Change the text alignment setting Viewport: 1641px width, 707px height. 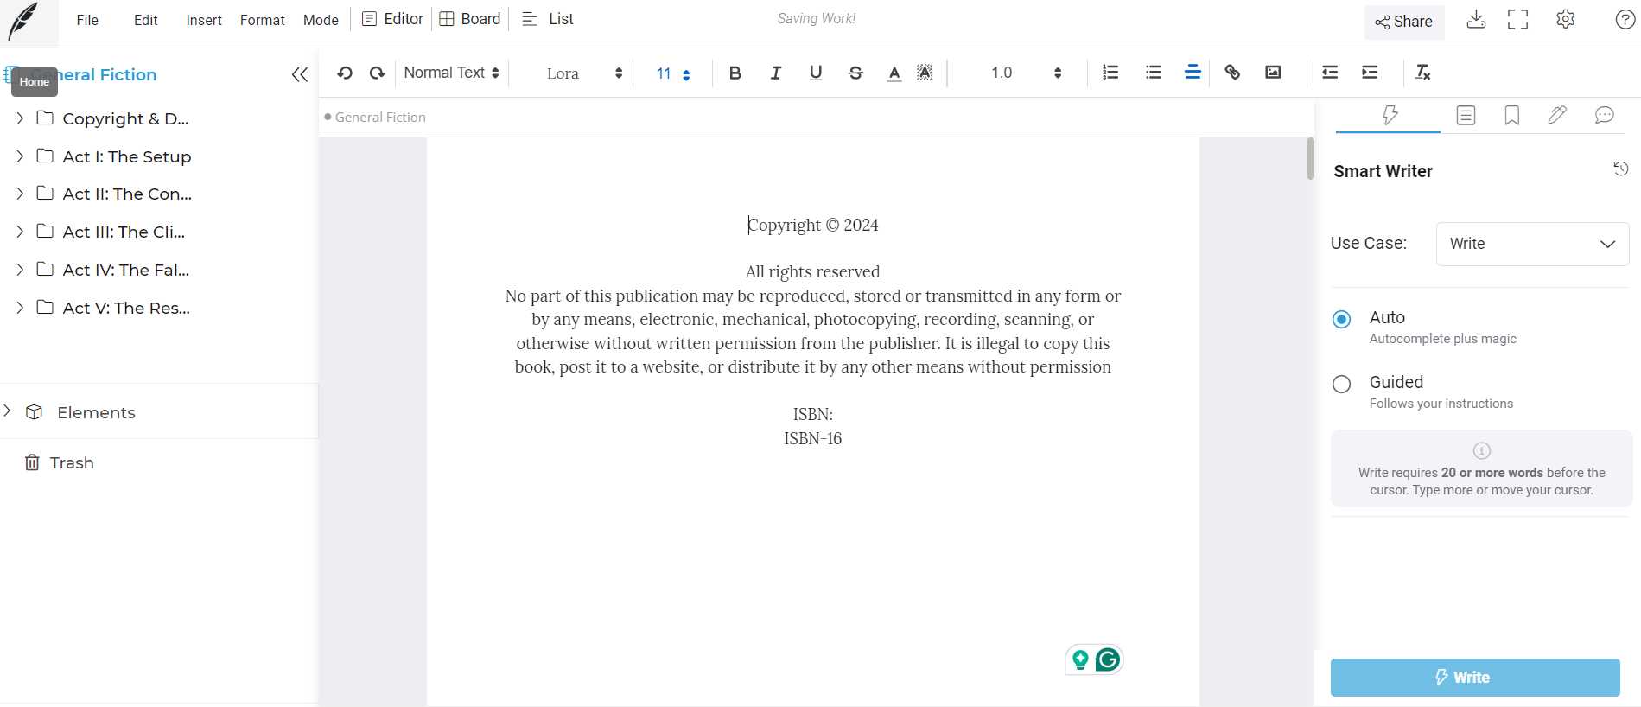coord(1193,73)
